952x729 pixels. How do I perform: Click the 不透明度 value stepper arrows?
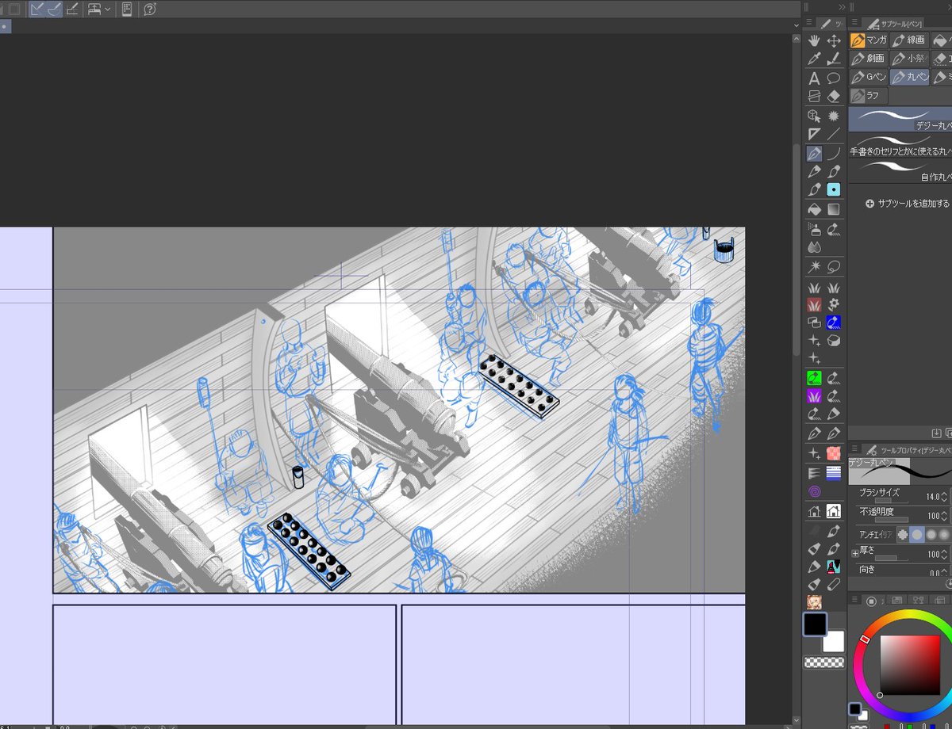(x=945, y=516)
